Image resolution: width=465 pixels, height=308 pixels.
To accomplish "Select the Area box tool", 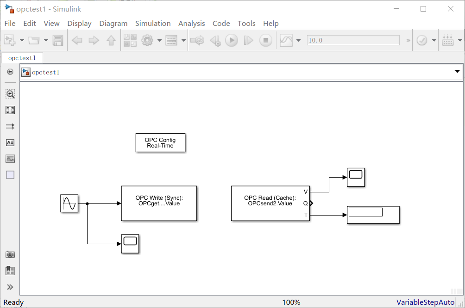I will (x=10, y=175).
